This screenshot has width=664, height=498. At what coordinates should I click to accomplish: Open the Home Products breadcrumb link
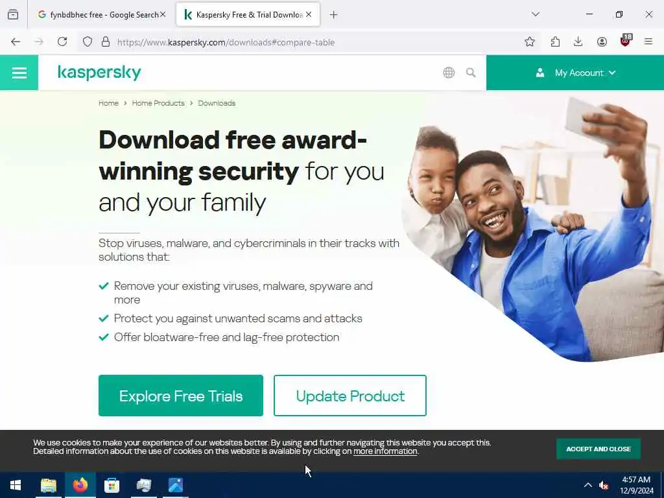click(158, 103)
